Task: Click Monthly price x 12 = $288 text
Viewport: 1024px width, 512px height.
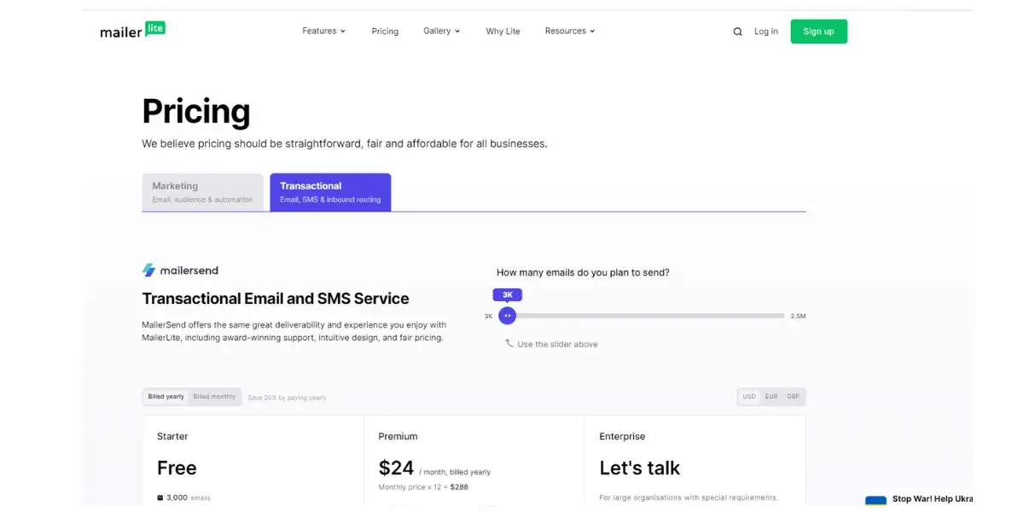Action: pos(423,487)
